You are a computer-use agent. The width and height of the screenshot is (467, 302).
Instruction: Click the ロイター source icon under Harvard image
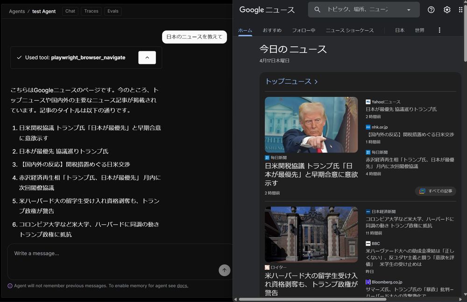(267, 267)
